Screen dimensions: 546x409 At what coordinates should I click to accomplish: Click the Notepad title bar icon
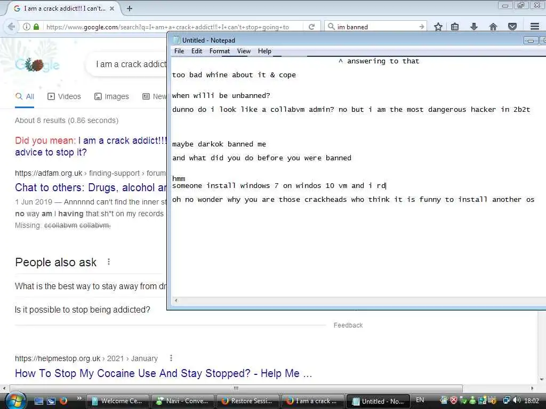click(x=177, y=40)
